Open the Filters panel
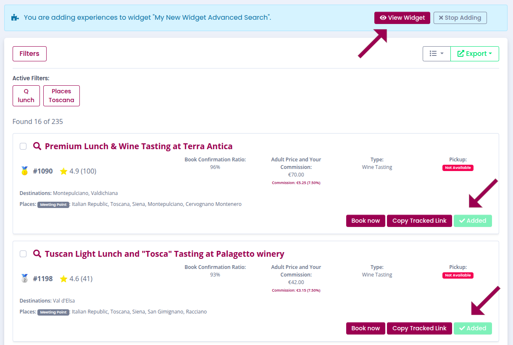Image resolution: width=513 pixels, height=345 pixels. coord(29,54)
